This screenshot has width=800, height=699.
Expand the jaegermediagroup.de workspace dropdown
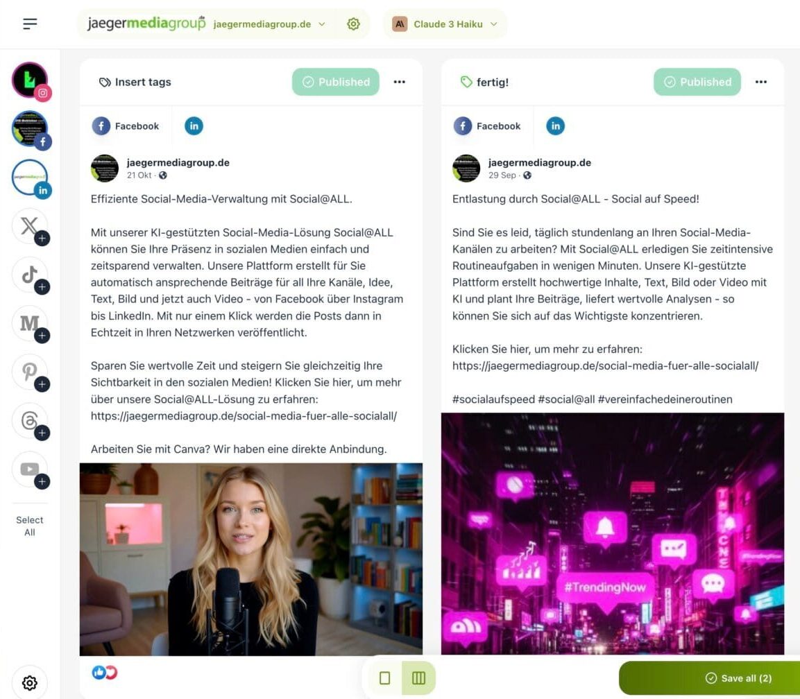[x=269, y=24]
